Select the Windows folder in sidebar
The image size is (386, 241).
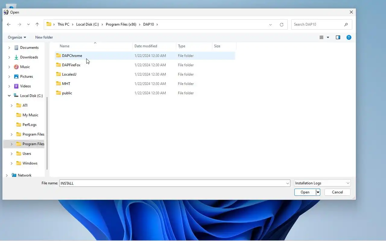[30, 163]
